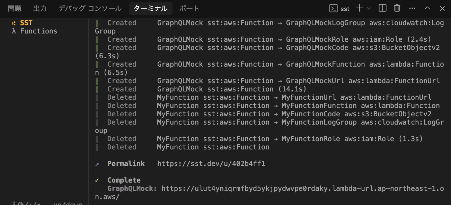Select SST at the top of the sidebar
Screen dimensions: 451x205
pos(26,23)
